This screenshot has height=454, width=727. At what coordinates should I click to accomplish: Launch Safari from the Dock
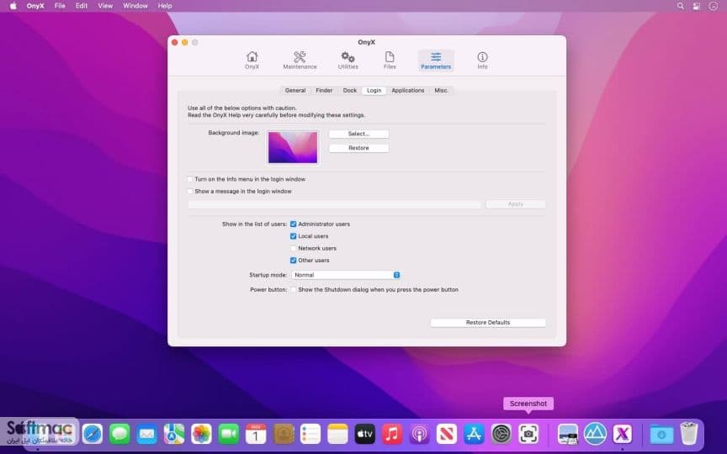pyautogui.click(x=93, y=434)
